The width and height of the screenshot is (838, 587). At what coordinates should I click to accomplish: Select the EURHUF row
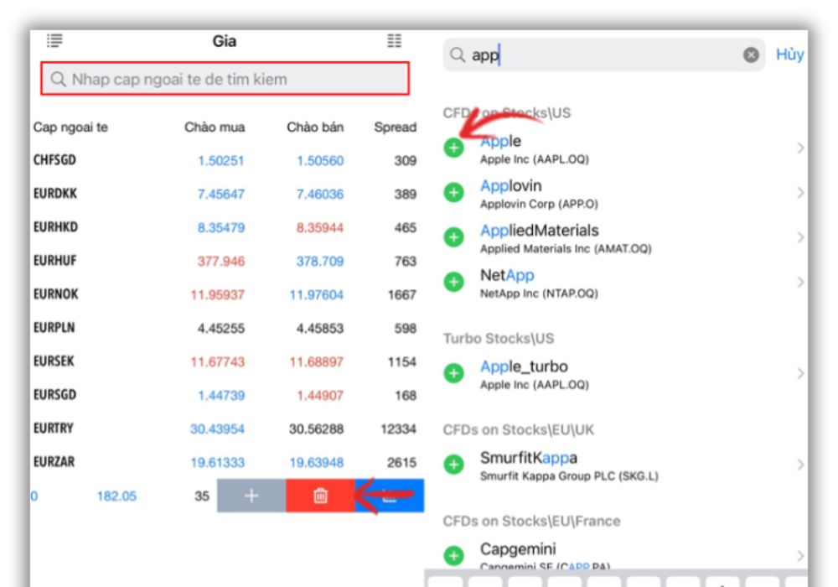(x=225, y=261)
